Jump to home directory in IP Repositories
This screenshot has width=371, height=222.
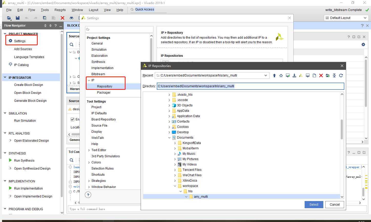[281, 75]
